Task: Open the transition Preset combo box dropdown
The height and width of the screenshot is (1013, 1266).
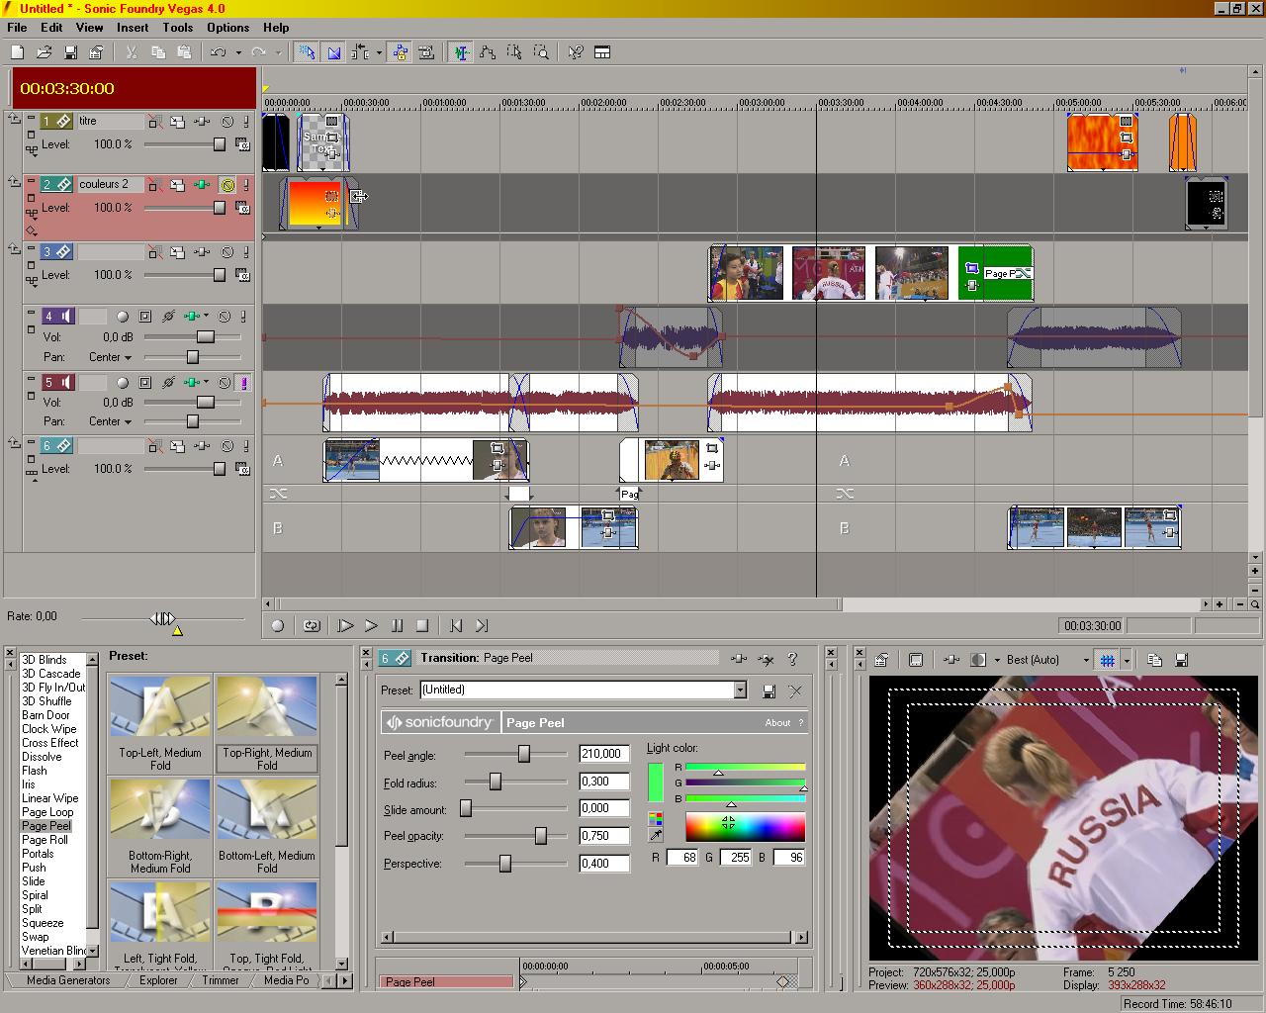Action: 740,690
